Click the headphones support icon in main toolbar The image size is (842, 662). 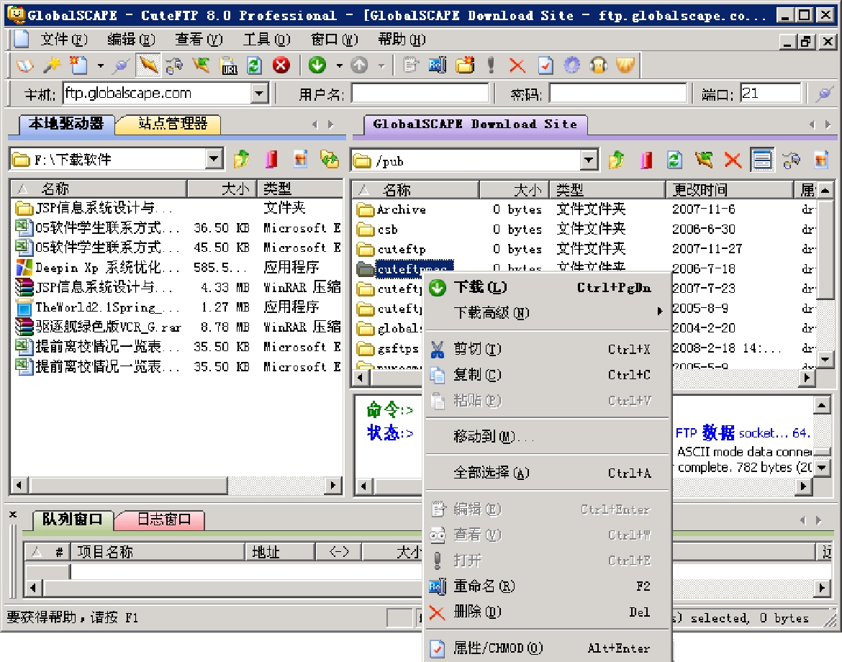(598, 66)
